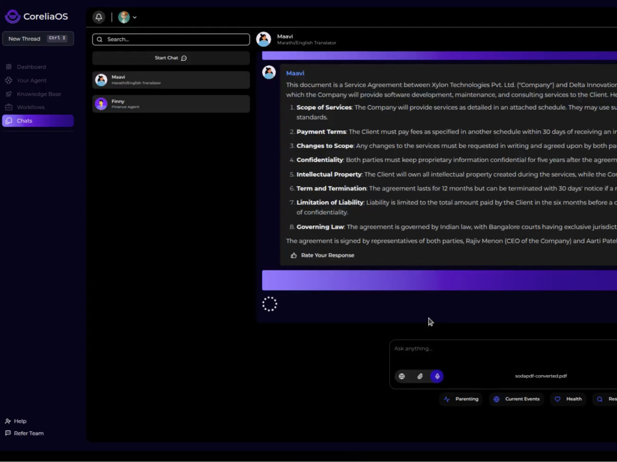
Task: Click the Chats bubble icon
Action: 9,121
